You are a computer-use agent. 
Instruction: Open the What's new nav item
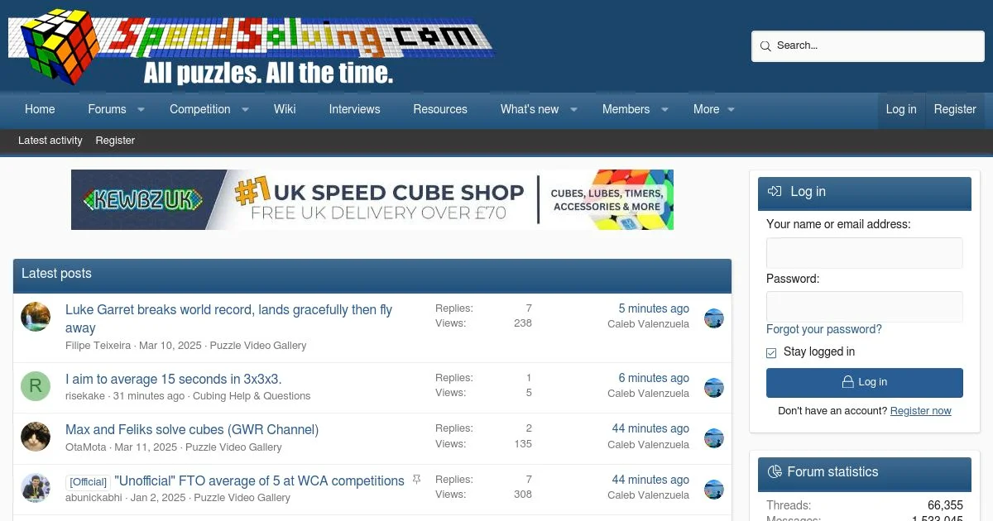tap(530, 109)
